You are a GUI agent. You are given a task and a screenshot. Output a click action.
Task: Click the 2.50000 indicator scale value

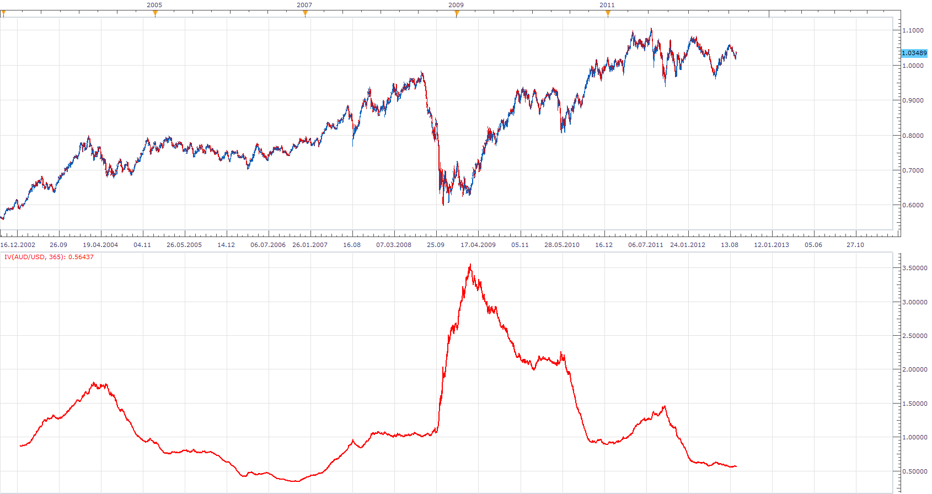point(915,336)
